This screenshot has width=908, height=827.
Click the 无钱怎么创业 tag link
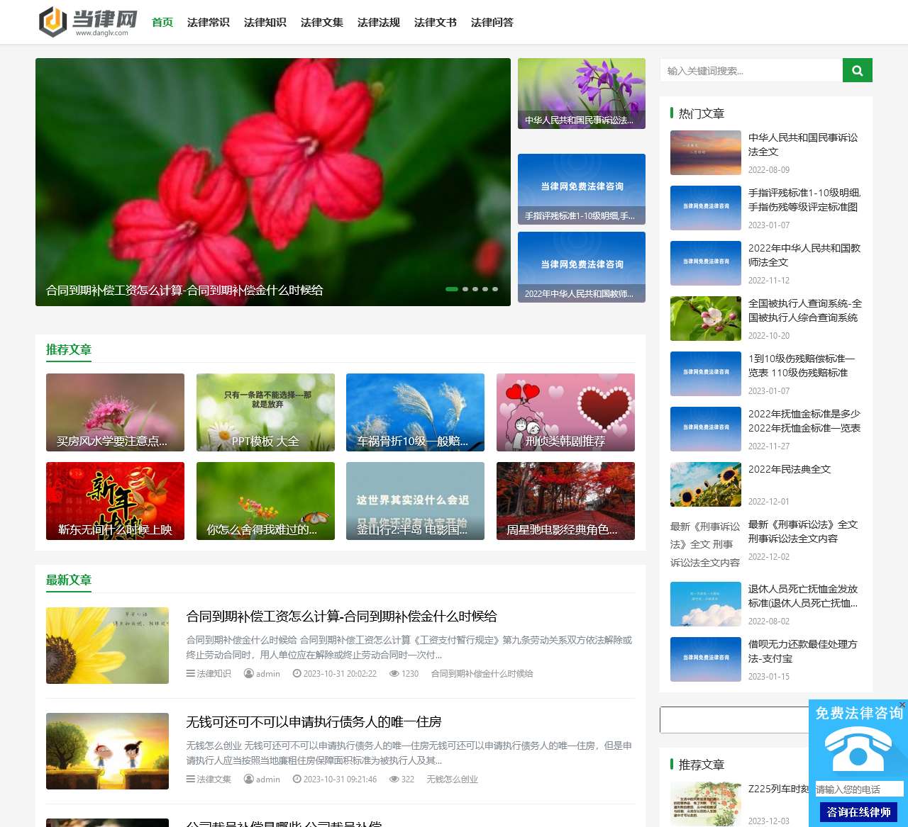pos(452,779)
